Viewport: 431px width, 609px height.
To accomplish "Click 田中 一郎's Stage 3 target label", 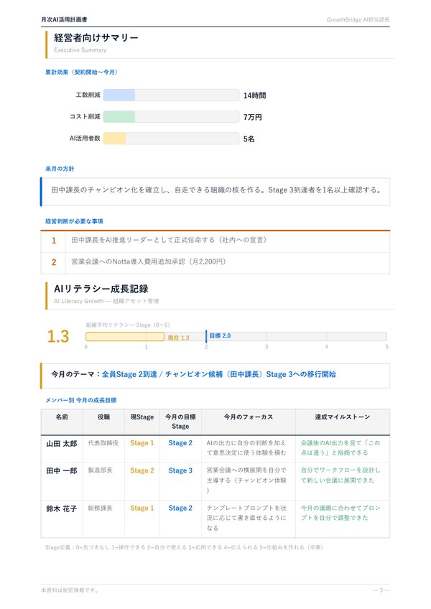I will 180,470.
